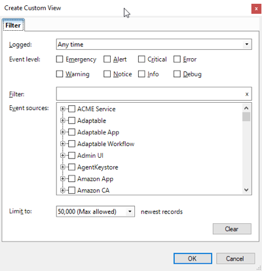Image resolution: width=262 pixels, height=271 pixels.
Task: Expand the Adaptable Workflow tree node
Action: [x=63, y=143]
